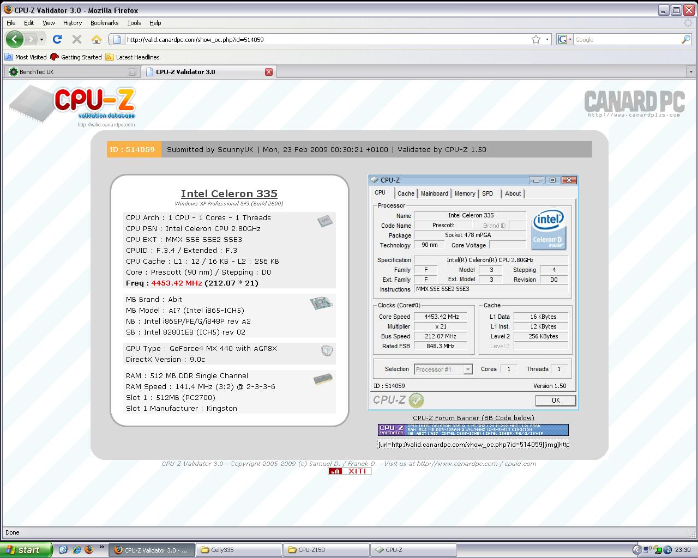This screenshot has height=558, width=698.
Task: Open Firefox from quick launch
Action: click(89, 550)
